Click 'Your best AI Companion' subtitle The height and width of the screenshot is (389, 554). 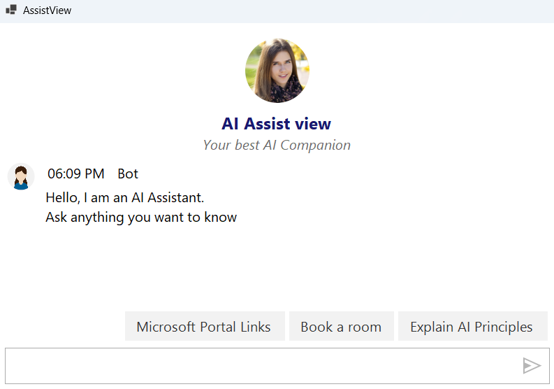click(277, 145)
